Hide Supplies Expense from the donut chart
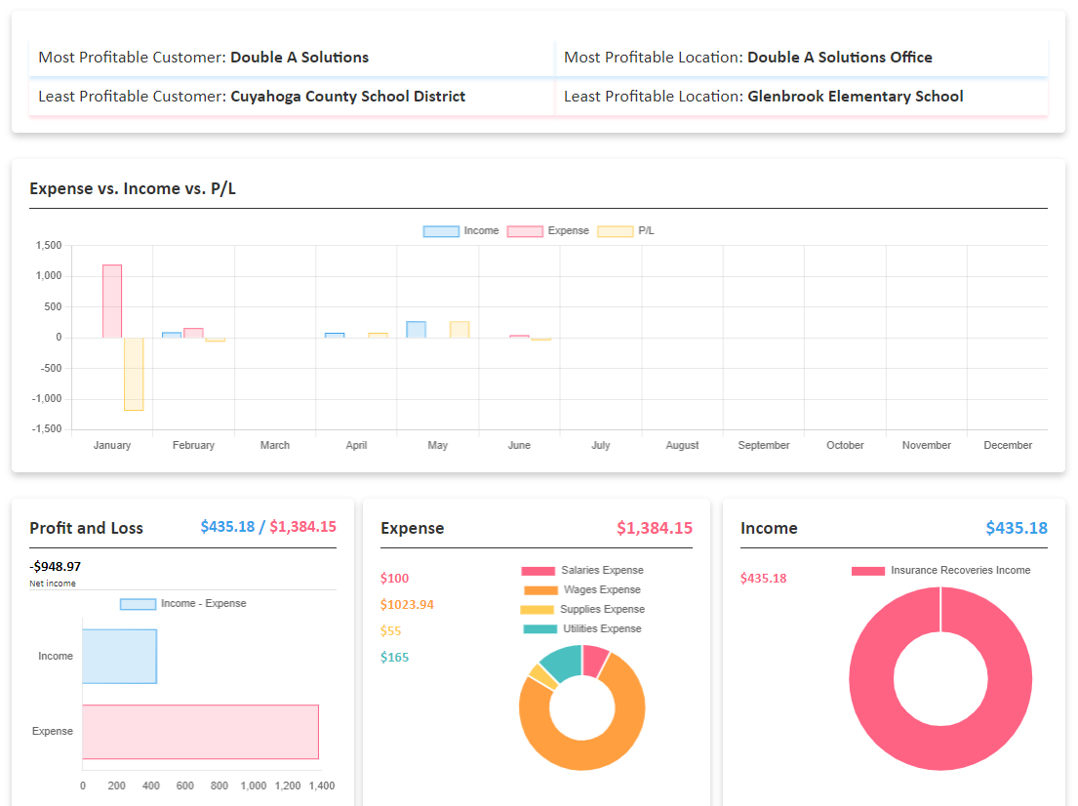Viewport: 1078px width, 806px height. [x=582, y=610]
